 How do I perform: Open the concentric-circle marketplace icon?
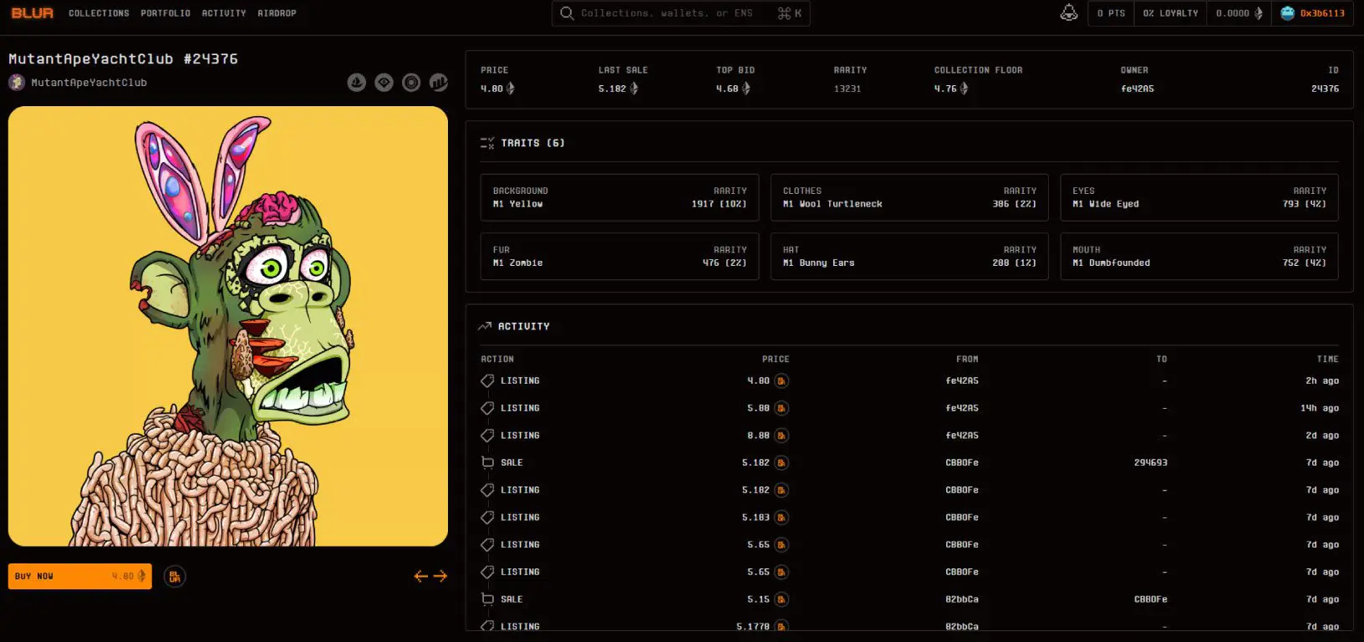tap(411, 82)
